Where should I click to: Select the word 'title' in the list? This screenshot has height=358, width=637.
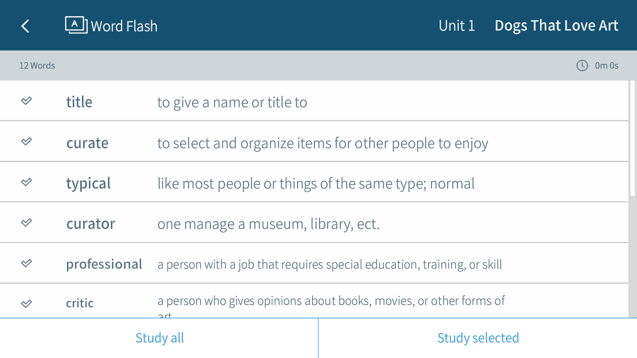tap(79, 102)
